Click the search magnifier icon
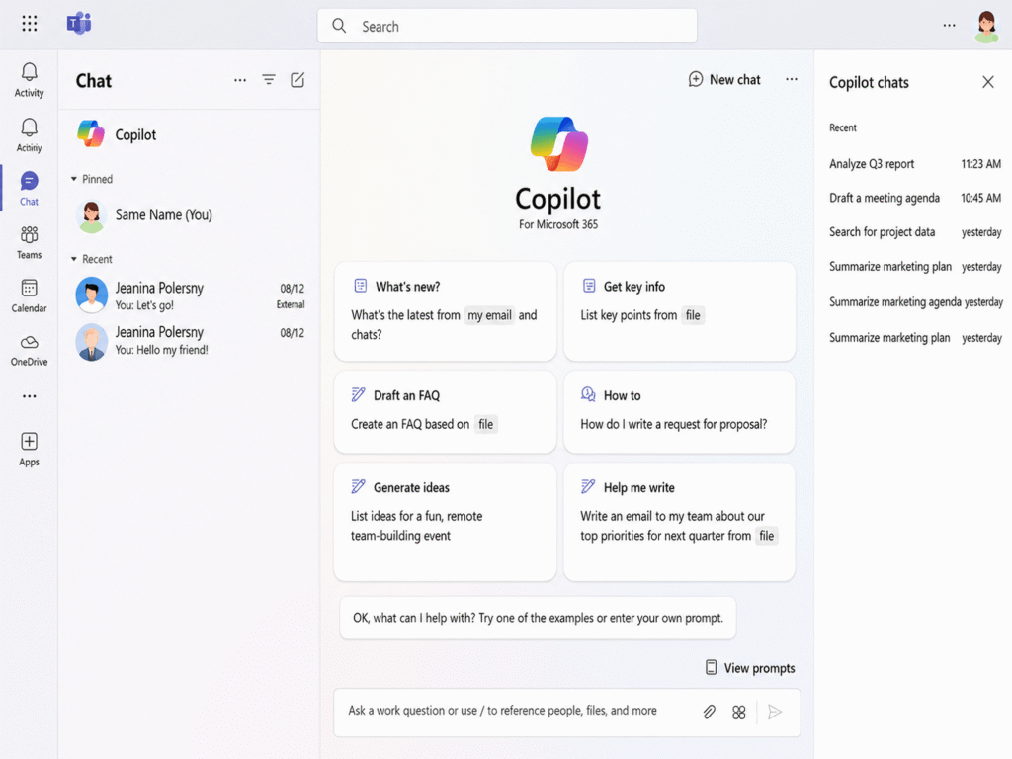The width and height of the screenshot is (1012, 759). pyautogui.click(x=339, y=26)
